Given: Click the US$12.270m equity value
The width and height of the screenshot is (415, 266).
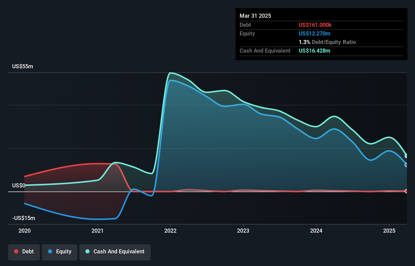Looking at the screenshot, I should tap(314, 34).
